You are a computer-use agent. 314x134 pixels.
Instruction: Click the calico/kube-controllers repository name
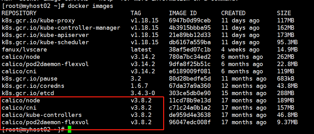[42, 115]
